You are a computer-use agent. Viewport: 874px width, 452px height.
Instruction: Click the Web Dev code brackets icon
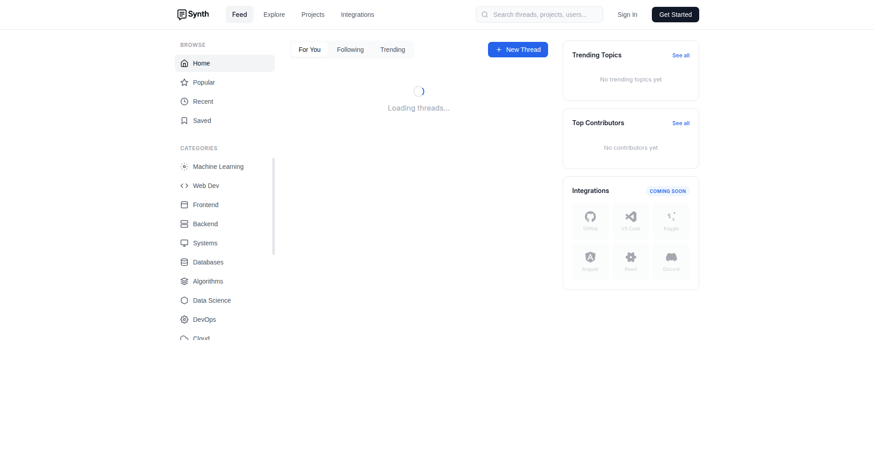184,186
